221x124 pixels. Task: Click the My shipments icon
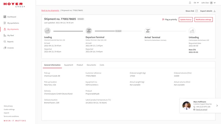[x=5, y=29]
